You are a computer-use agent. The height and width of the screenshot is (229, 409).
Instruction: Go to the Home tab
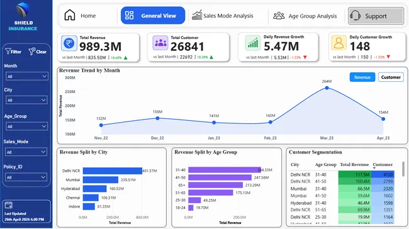point(88,16)
